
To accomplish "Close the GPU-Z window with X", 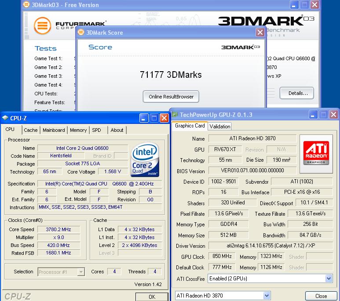I will [333, 114].
